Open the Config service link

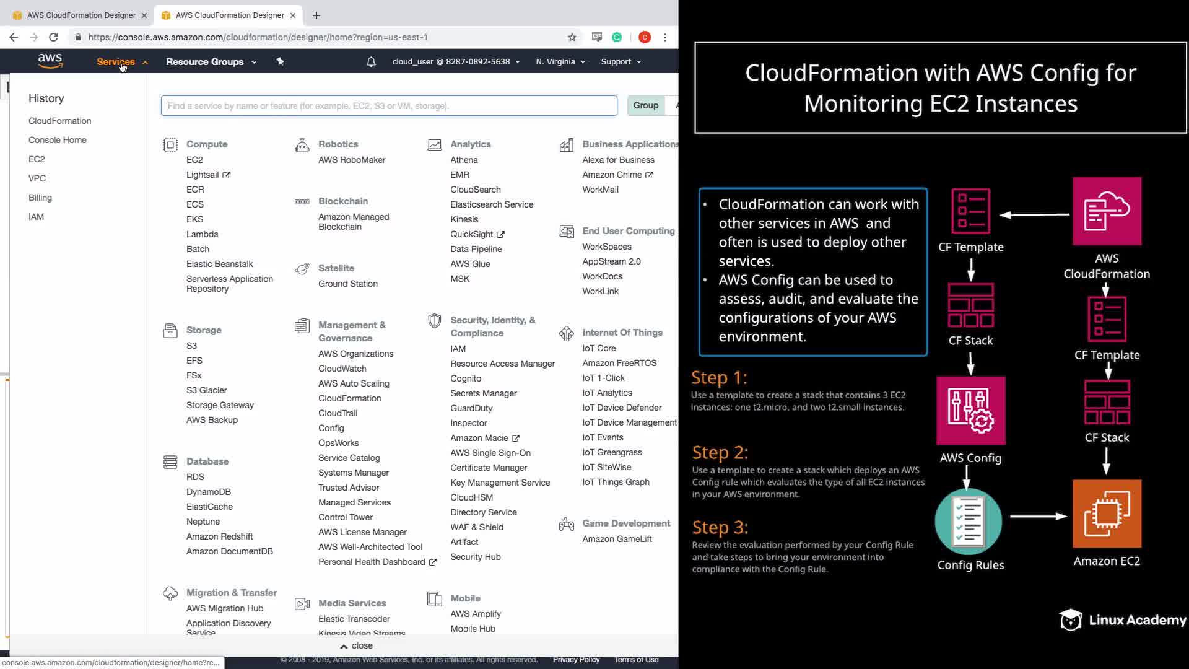(x=331, y=428)
